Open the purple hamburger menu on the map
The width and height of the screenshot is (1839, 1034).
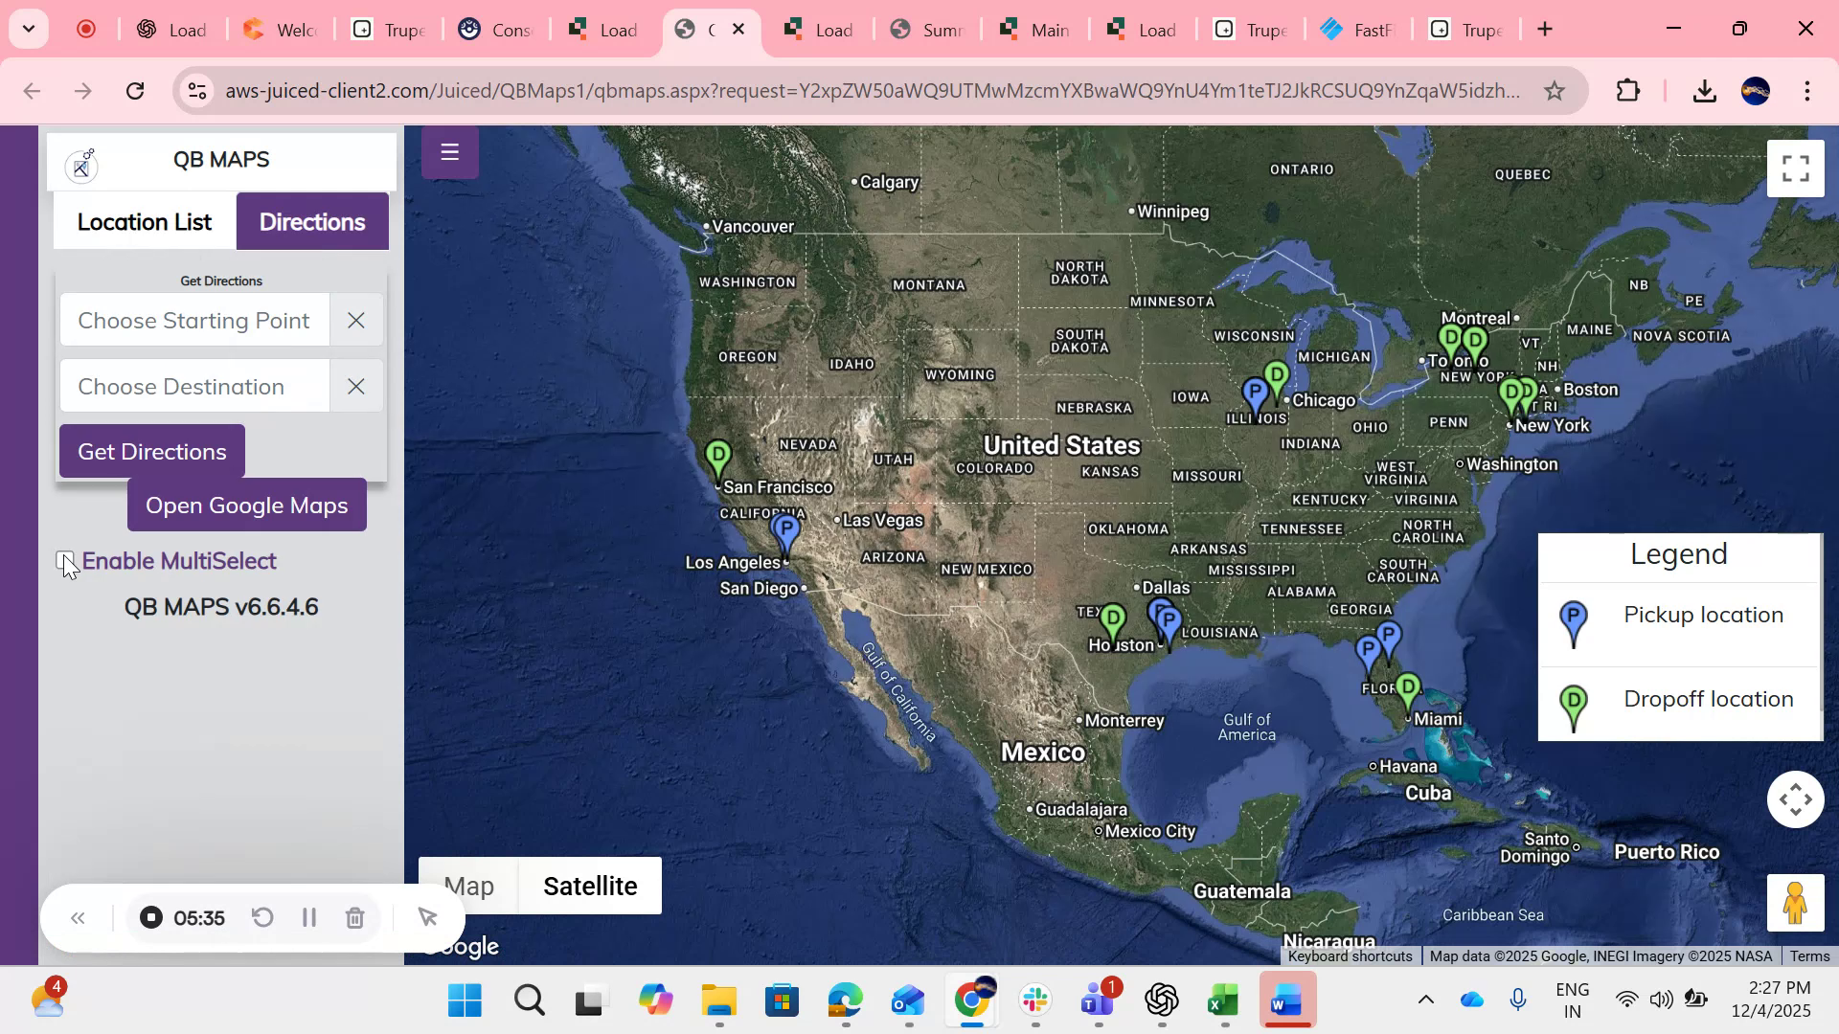tap(449, 151)
